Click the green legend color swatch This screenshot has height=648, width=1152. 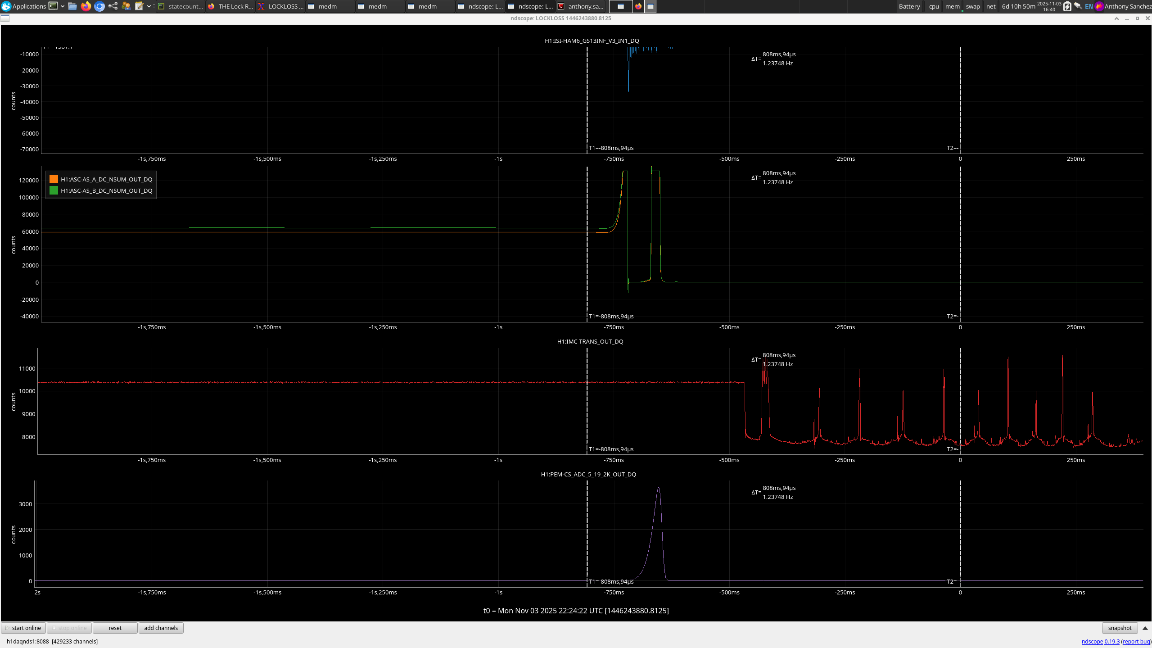(54, 190)
